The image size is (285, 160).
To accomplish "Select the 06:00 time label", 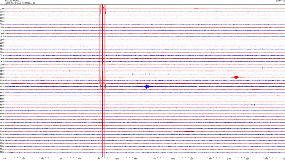I will click(2, 46).
